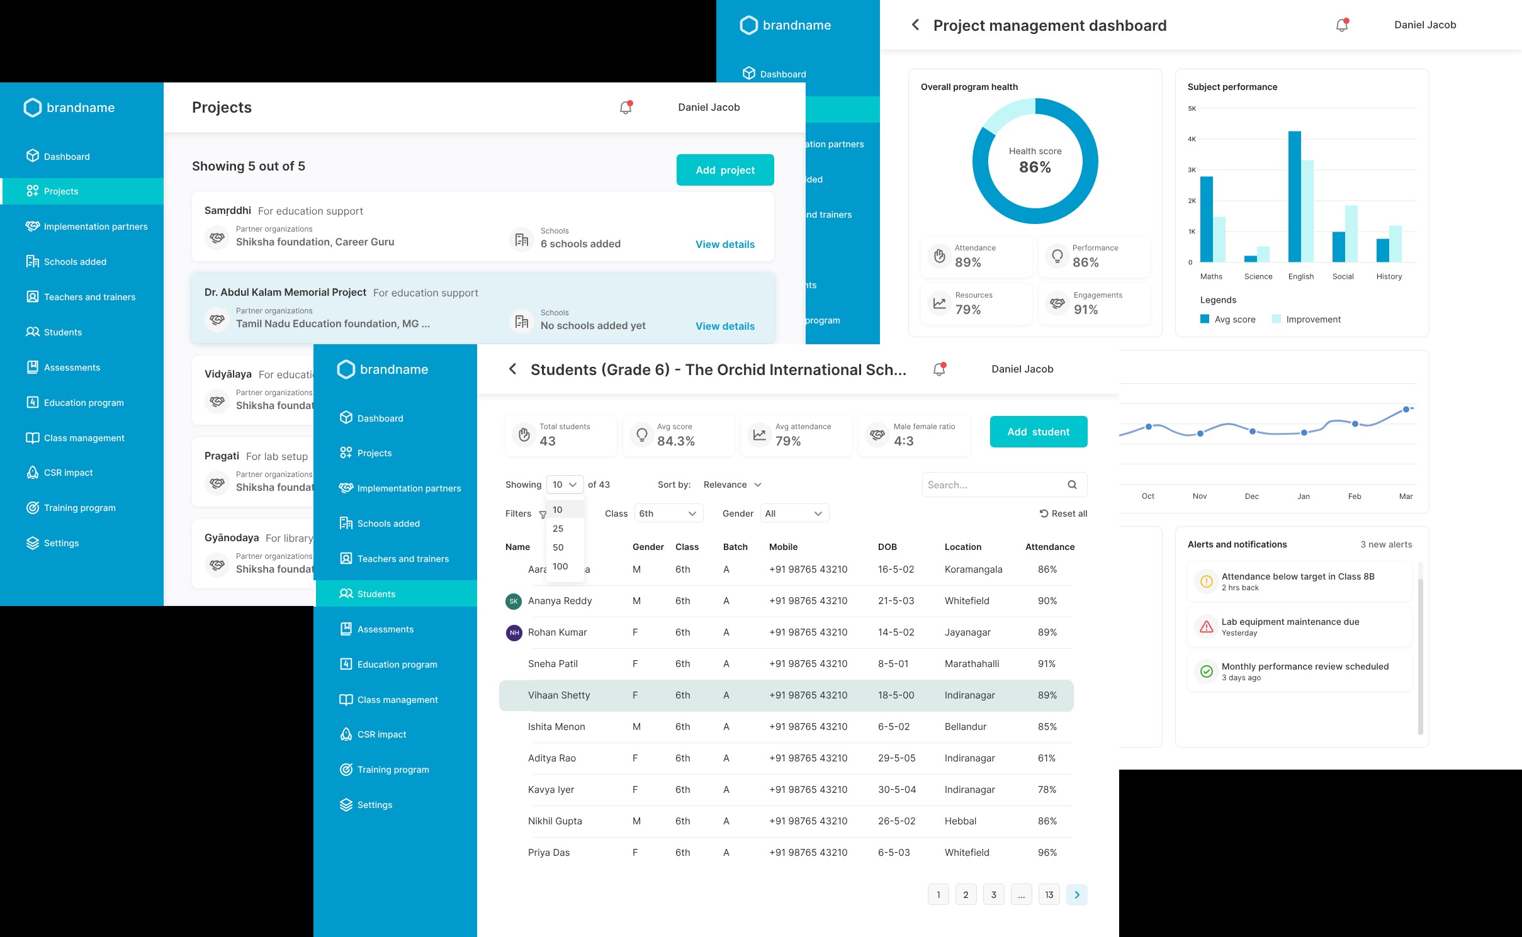Click back arrow on Project management dashboard
The image size is (1522, 937).
coord(915,25)
